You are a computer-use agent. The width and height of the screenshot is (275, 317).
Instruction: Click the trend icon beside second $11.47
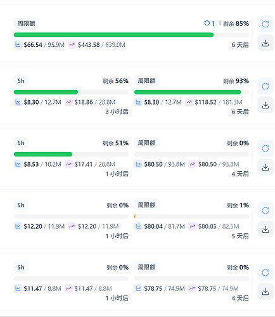[68, 288]
